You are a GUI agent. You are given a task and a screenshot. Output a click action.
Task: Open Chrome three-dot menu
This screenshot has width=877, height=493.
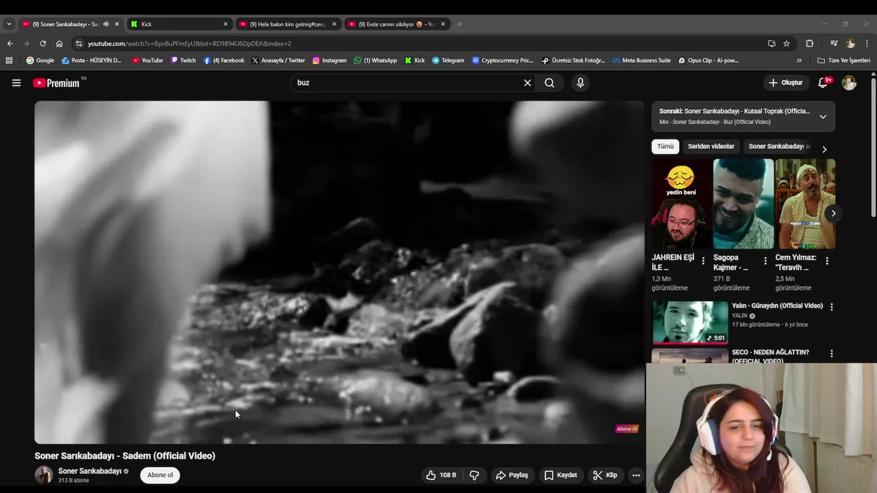tap(867, 43)
